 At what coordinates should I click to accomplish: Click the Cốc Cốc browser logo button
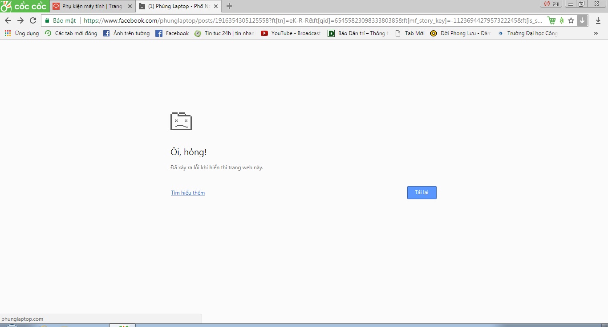point(24,6)
